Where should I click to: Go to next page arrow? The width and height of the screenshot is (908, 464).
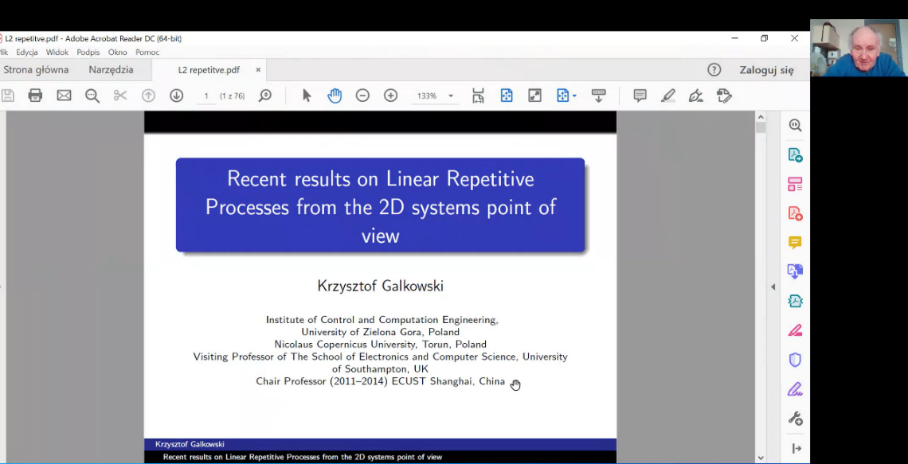(176, 96)
